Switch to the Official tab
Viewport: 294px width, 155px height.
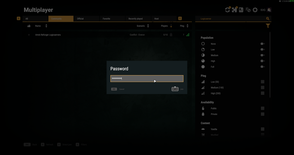(x=87, y=19)
